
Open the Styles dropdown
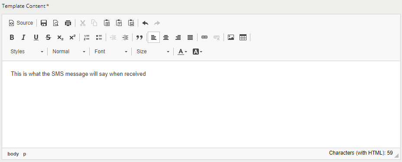[x=27, y=52]
